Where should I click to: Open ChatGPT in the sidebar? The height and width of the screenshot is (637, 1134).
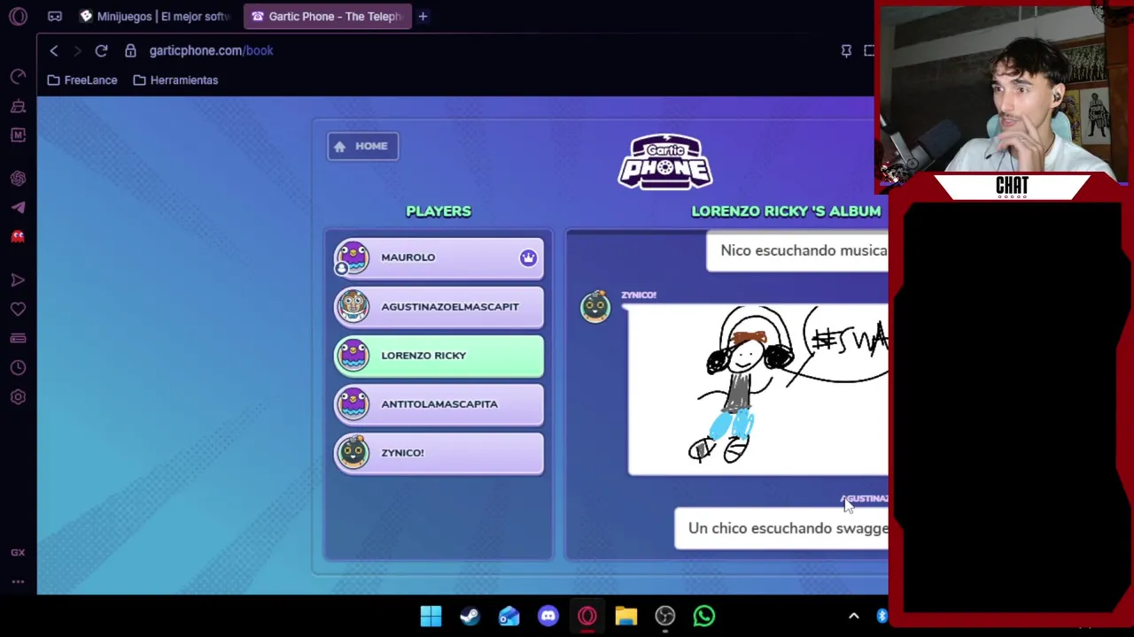pos(18,178)
